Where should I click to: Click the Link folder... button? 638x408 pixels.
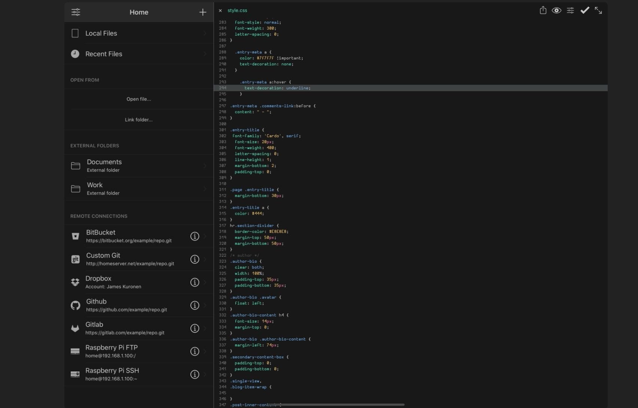pos(138,120)
